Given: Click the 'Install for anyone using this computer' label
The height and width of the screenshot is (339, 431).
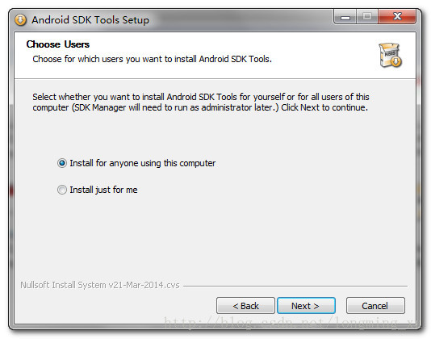Looking at the screenshot, I should click(x=142, y=163).
